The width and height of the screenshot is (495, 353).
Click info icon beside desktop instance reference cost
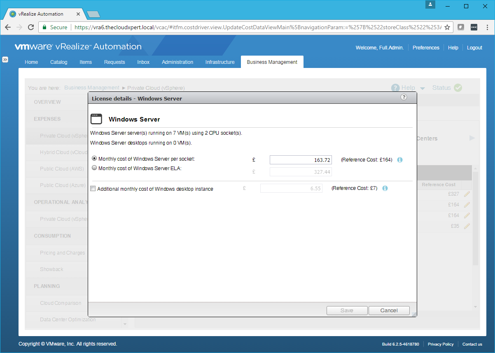385,189
